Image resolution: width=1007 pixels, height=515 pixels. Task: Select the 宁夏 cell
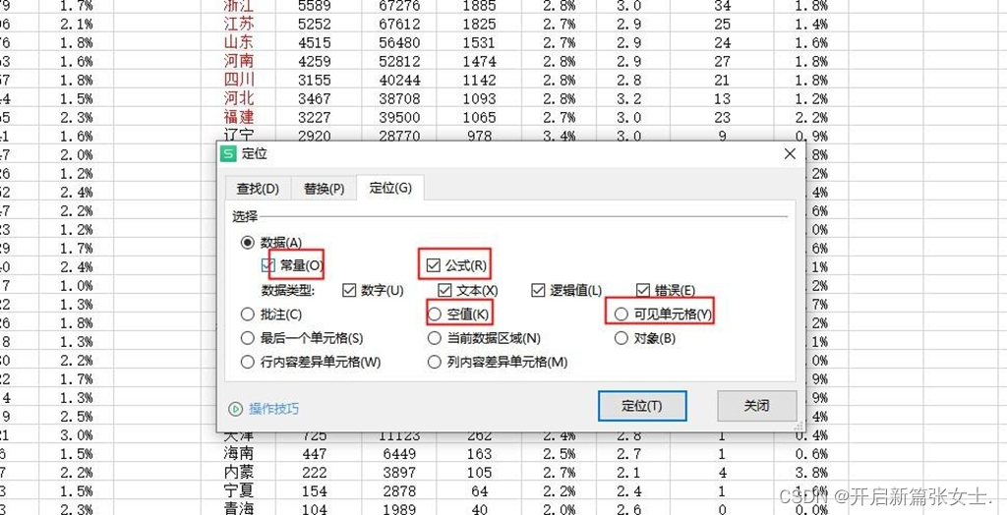238,491
